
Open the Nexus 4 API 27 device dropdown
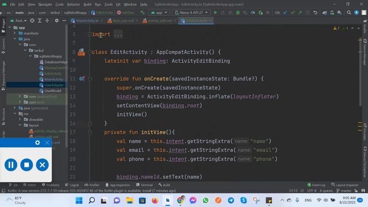pyautogui.click(x=191, y=13)
